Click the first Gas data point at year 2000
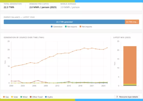 (x=11, y=68)
